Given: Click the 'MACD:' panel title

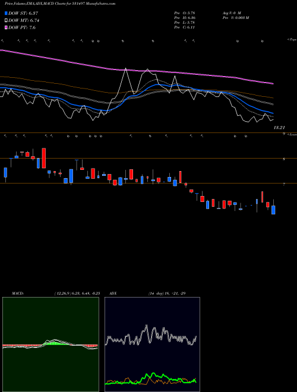Looking at the screenshot, I should coord(18,293).
